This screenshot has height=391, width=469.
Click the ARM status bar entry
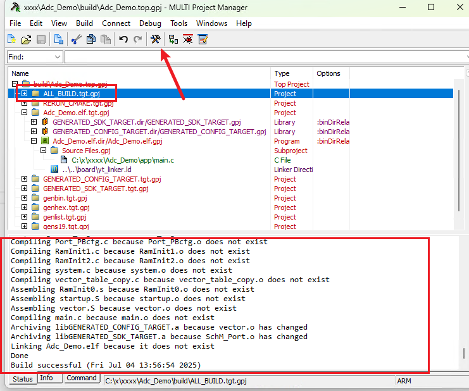pyautogui.click(x=404, y=381)
